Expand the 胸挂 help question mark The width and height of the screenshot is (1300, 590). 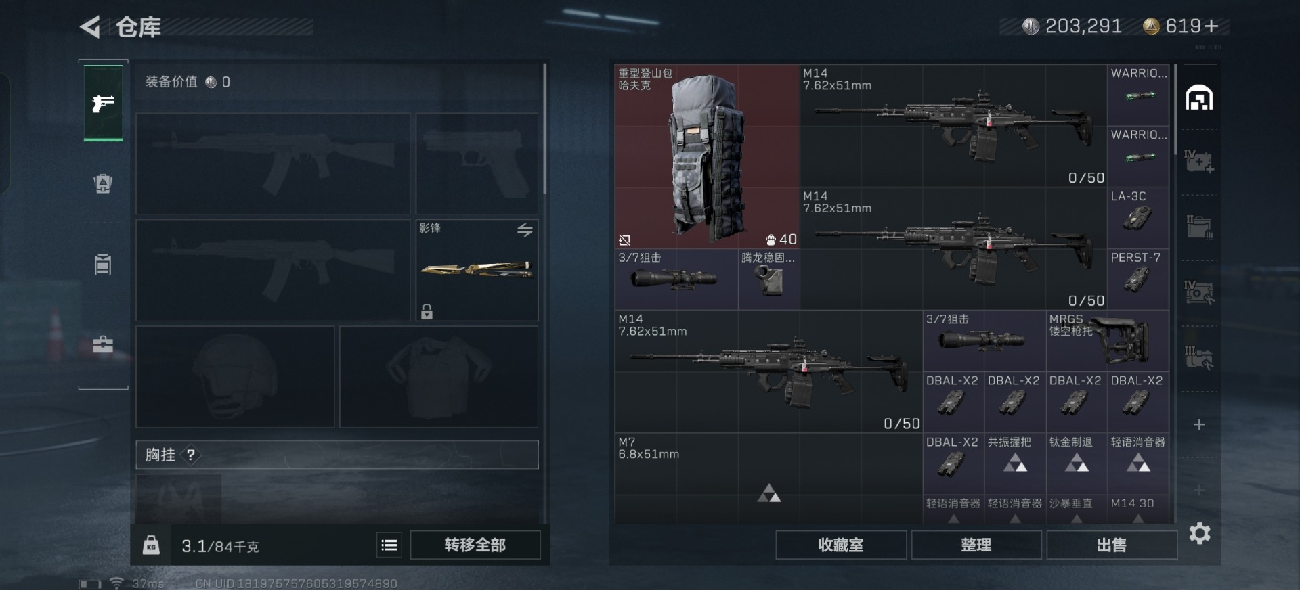(x=191, y=455)
